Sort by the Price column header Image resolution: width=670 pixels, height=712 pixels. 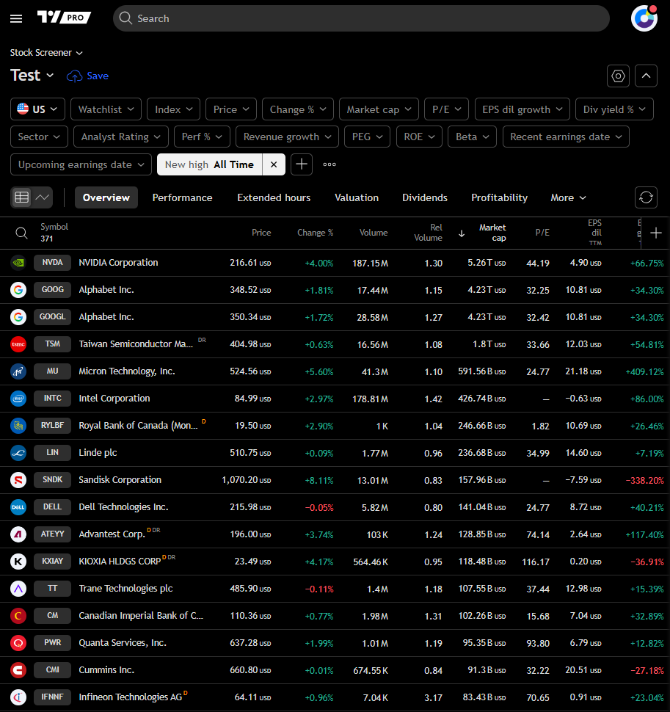(x=261, y=233)
